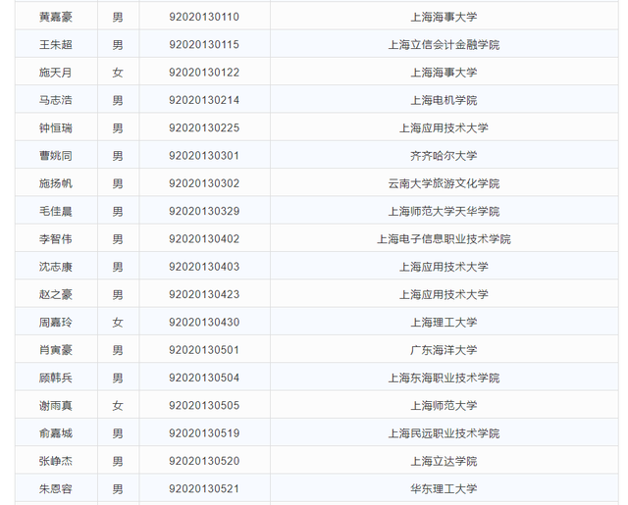The image size is (628, 505).
Task: Click school 华东理工大学
Action: tap(444, 489)
